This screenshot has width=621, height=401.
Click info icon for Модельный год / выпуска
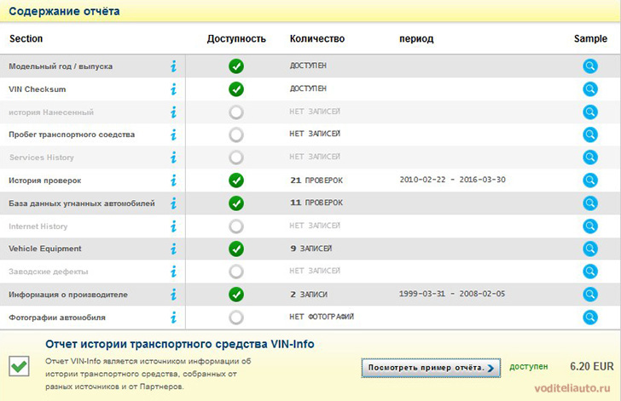click(x=173, y=66)
